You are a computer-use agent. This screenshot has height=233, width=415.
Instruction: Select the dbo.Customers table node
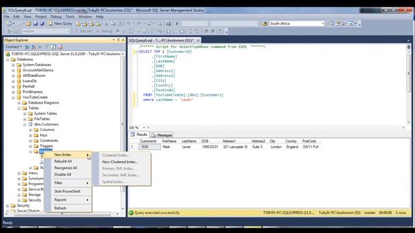pos(46,124)
